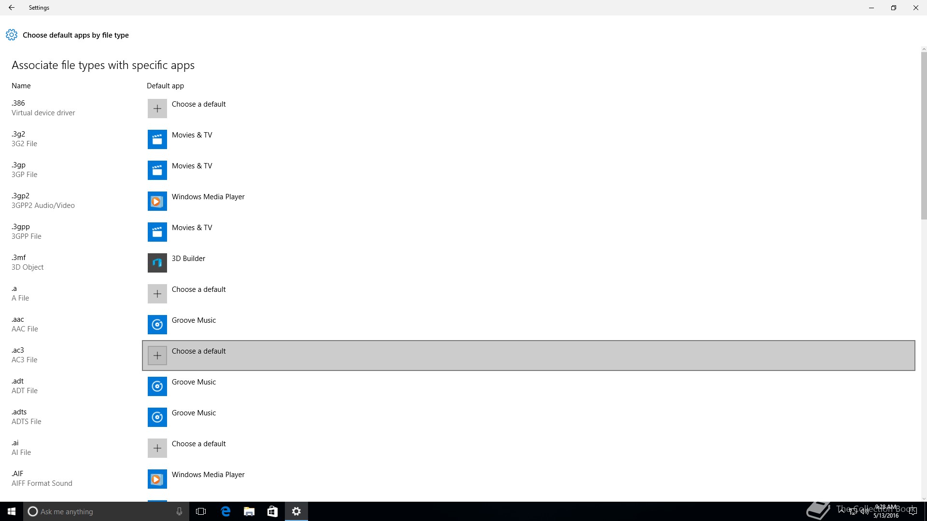Viewport: 927px width, 521px height.
Task: Click the "ADTS File" description text
Action: tap(27, 422)
